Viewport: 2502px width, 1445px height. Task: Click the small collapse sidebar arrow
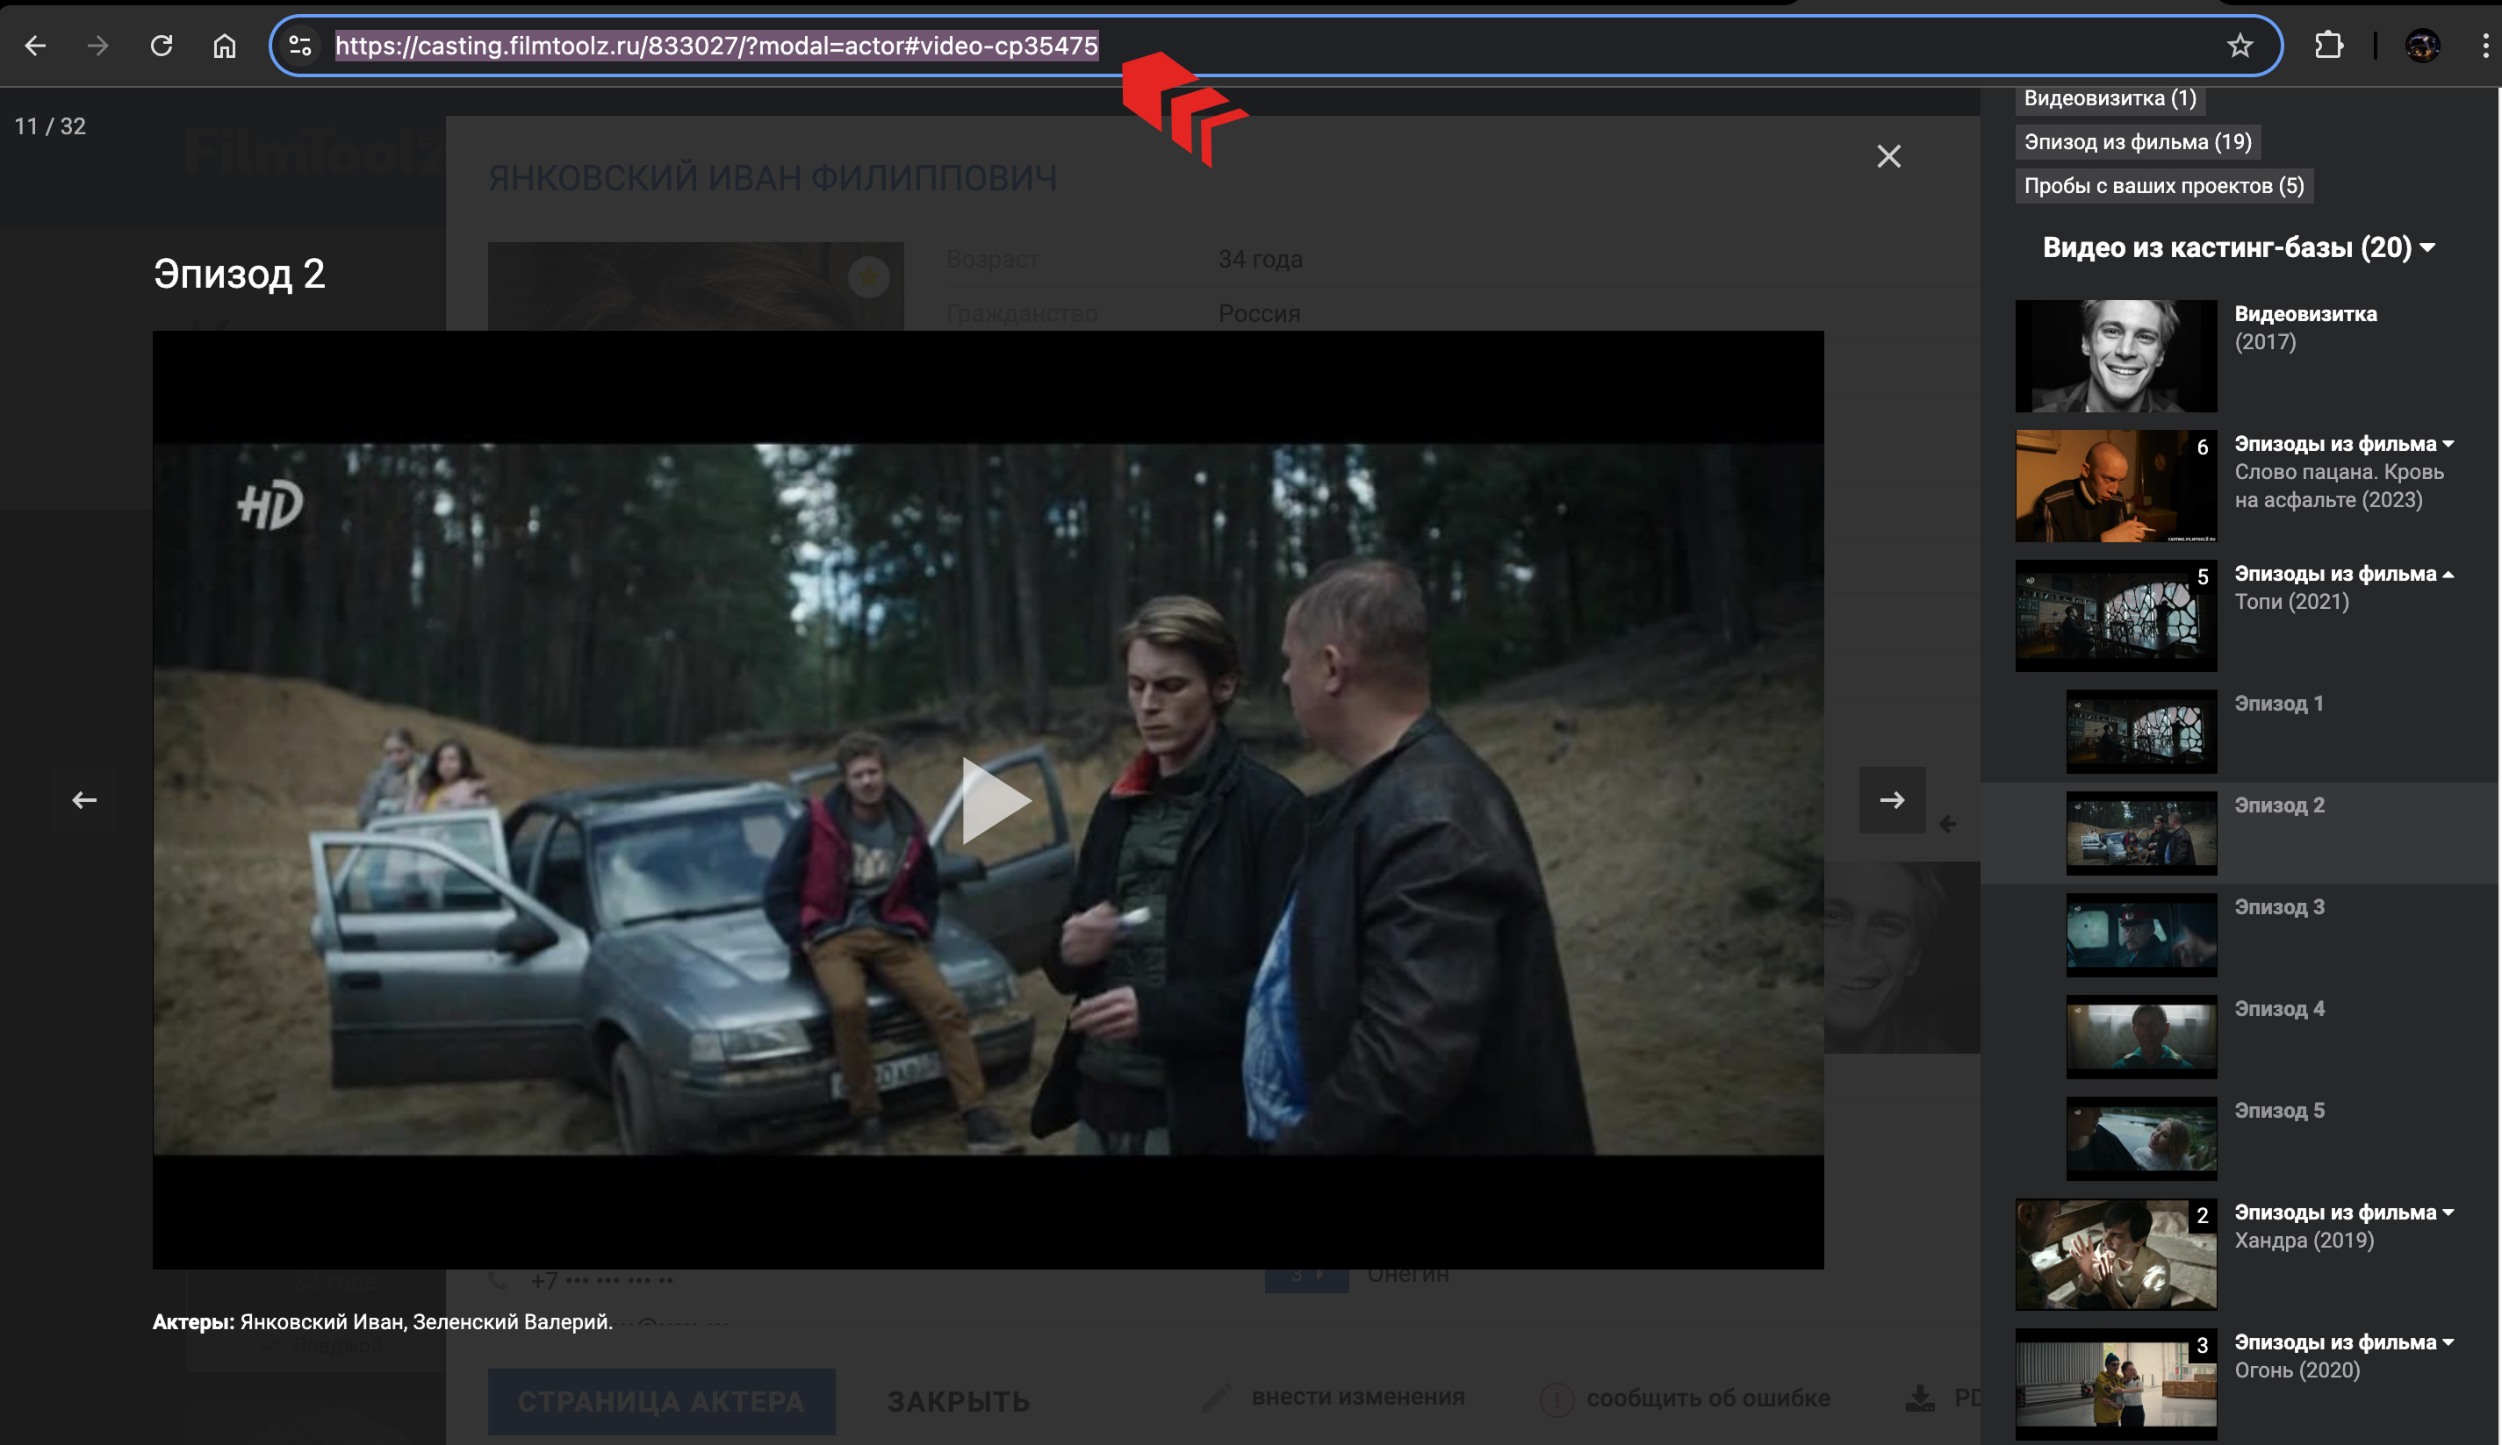[x=1948, y=824]
